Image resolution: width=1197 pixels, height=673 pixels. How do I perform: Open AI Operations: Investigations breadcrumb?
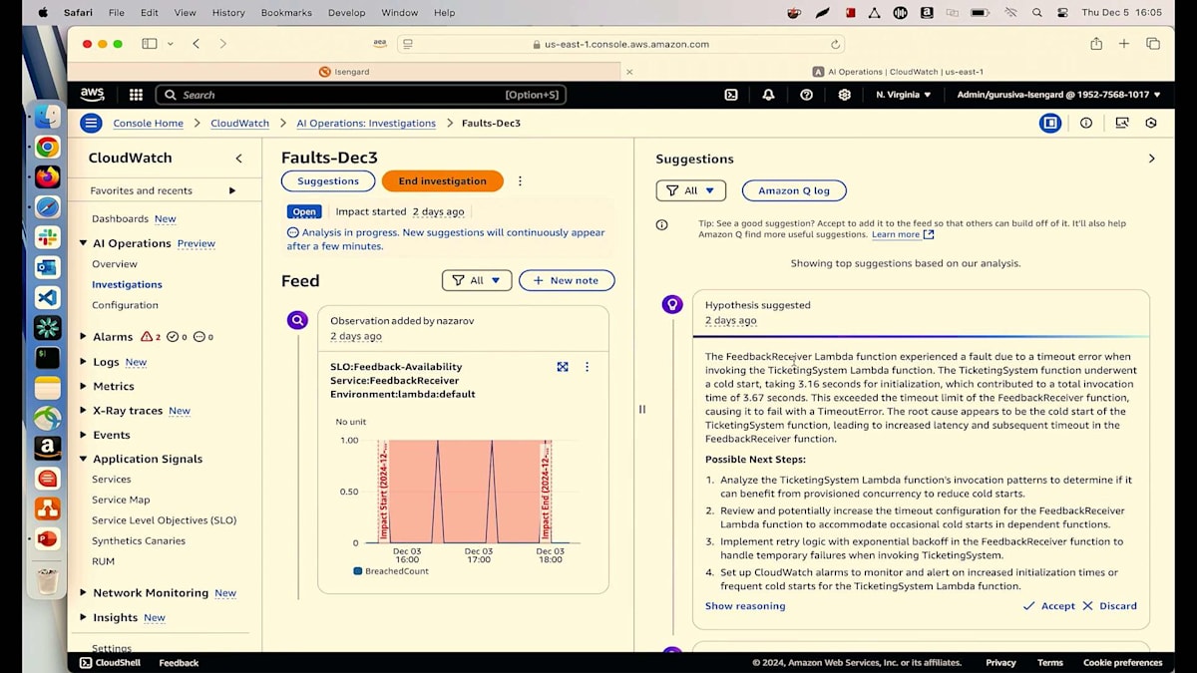366,124
